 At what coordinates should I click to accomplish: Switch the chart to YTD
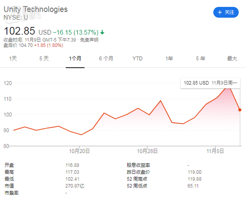click(x=137, y=58)
